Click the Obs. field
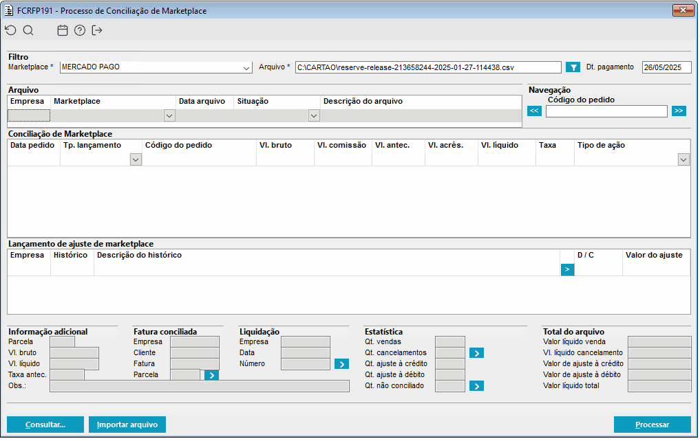 click(200, 386)
